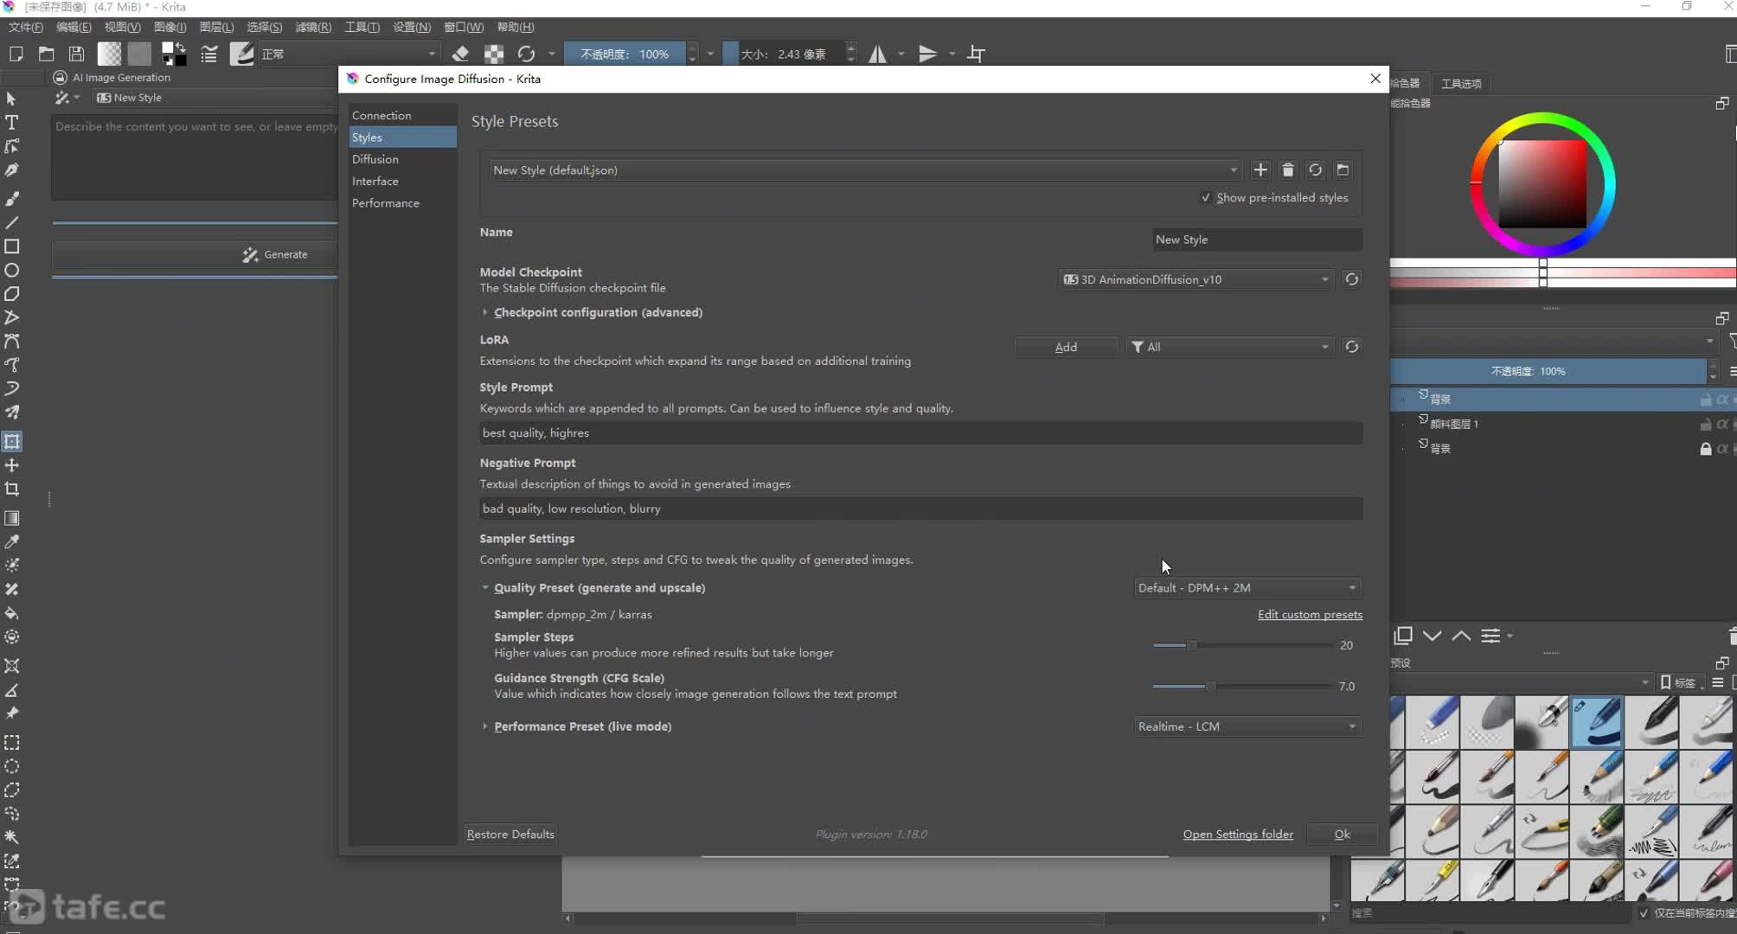The width and height of the screenshot is (1737, 934).
Task: Edit the style Name input field
Action: 1257,240
